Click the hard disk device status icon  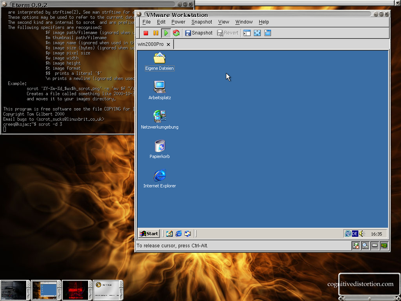[x=375, y=246]
